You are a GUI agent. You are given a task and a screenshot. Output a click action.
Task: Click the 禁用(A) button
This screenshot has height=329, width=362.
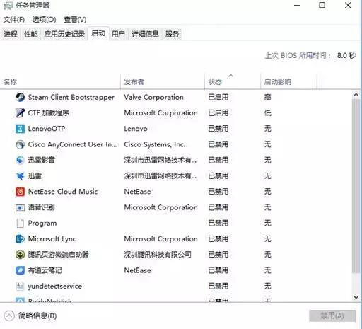[x=332, y=316]
